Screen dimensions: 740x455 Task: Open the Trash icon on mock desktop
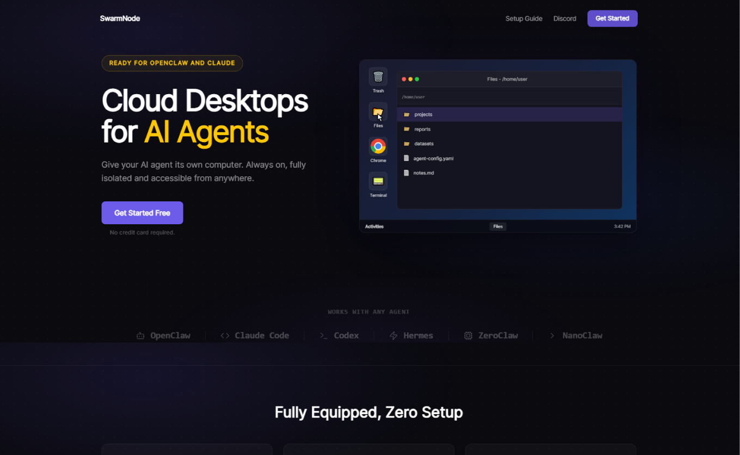pos(378,77)
